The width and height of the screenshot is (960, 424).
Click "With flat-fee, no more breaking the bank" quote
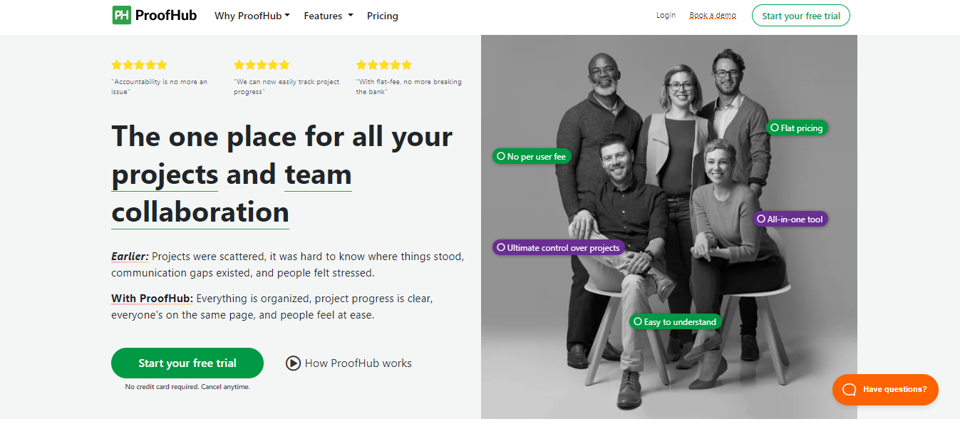[409, 86]
